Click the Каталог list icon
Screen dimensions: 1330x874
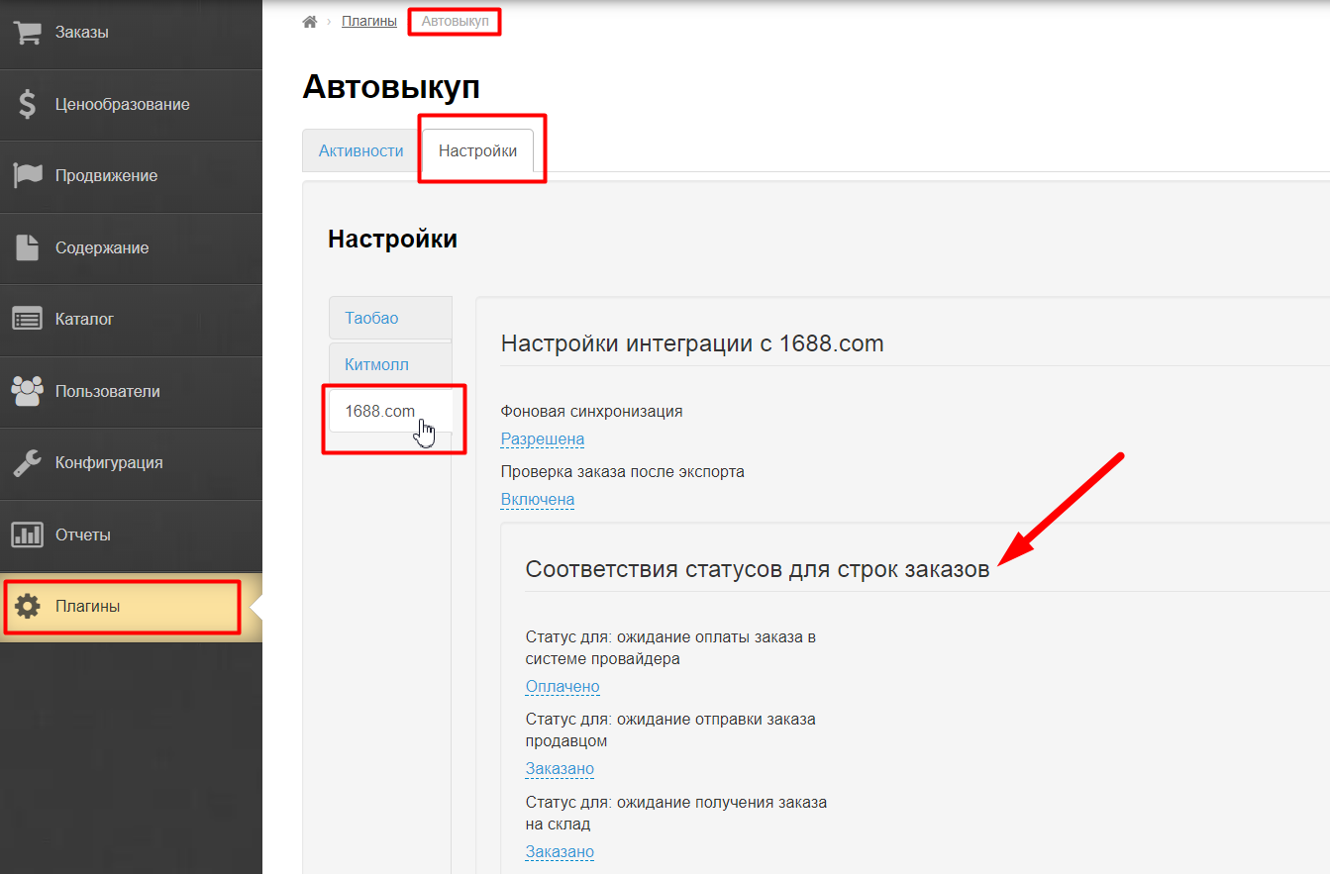[x=27, y=319]
